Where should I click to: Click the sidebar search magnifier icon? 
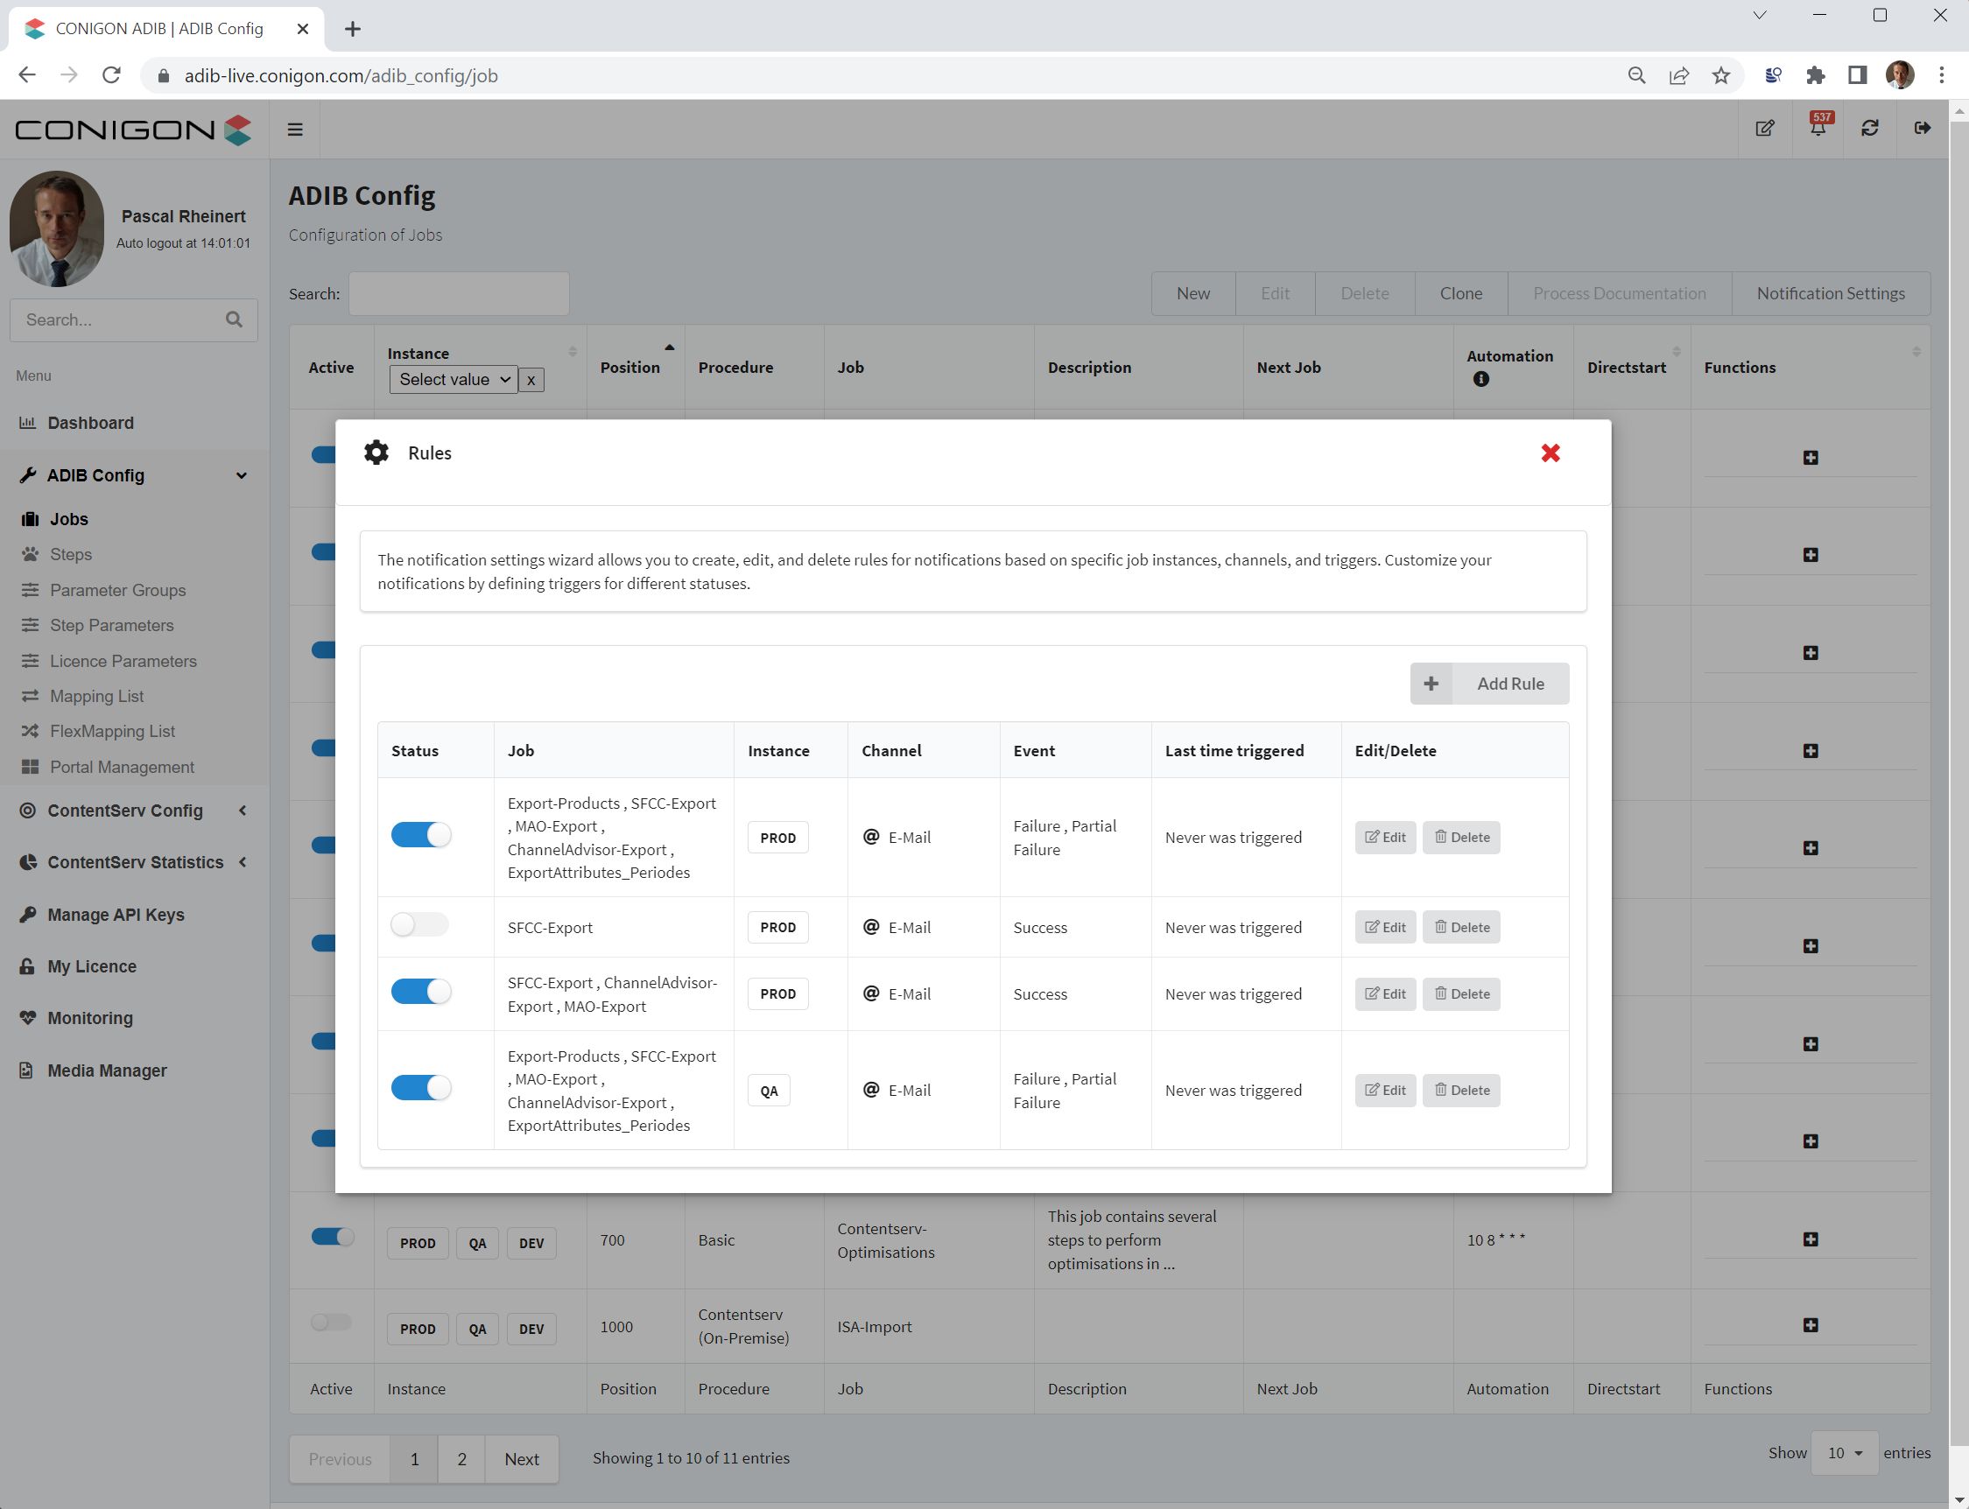coord(235,319)
